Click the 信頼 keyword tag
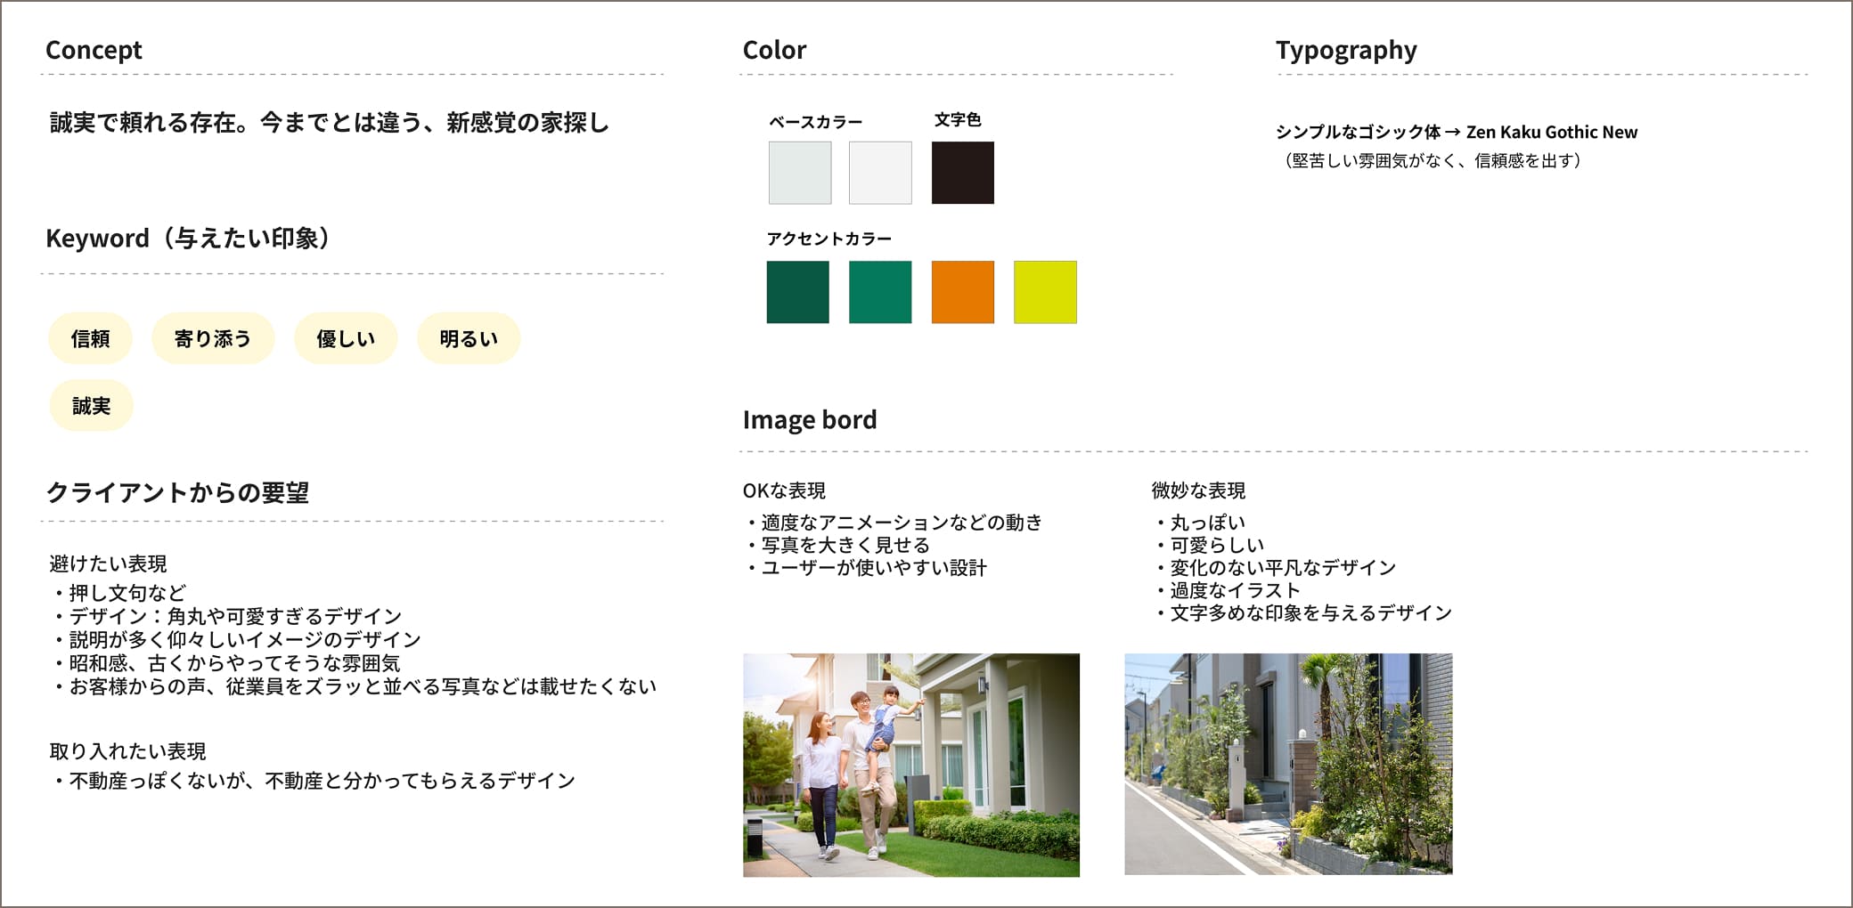Viewport: 1853px width, 908px height. (x=90, y=338)
